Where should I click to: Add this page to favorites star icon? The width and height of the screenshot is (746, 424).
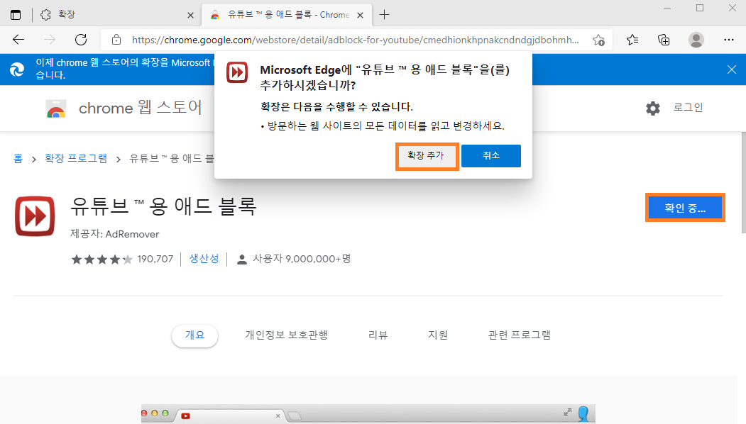coord(598,40)
